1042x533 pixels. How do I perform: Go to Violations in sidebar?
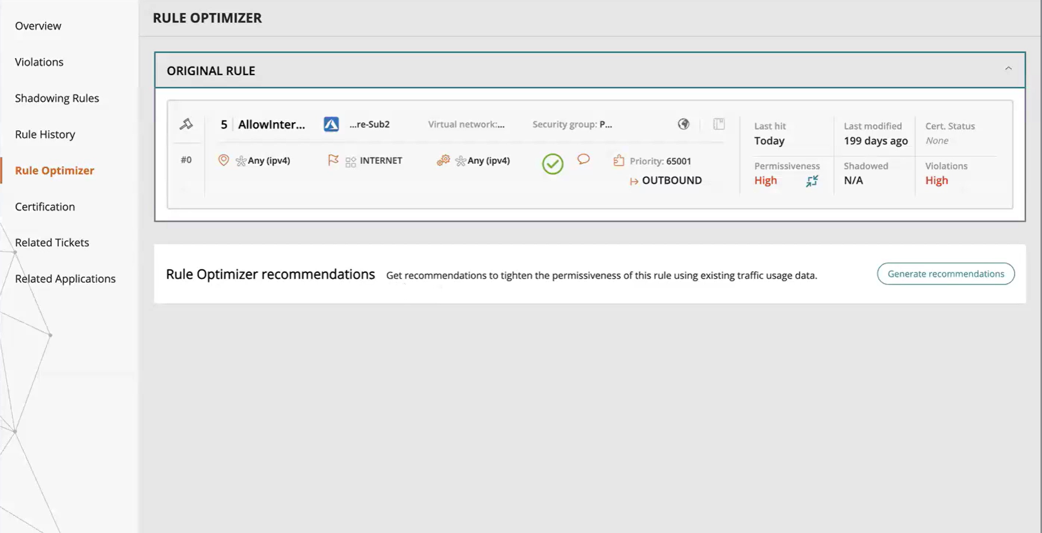coord(39,62)
